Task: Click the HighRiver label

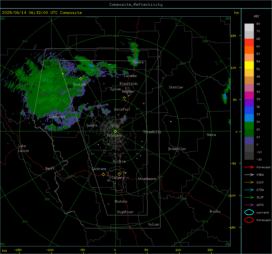Action: pos(125,212)
